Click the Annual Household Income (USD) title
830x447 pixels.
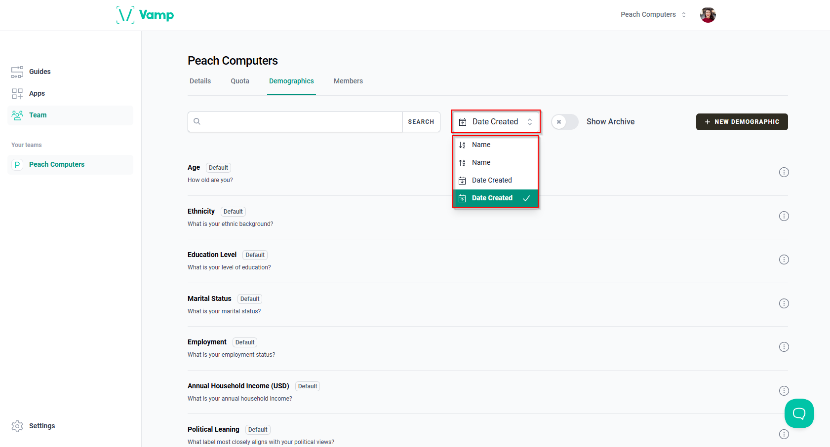click(x=238, y=386)
